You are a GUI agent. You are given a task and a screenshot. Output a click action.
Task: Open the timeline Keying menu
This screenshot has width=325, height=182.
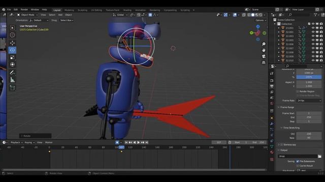[x=29, y=143]
